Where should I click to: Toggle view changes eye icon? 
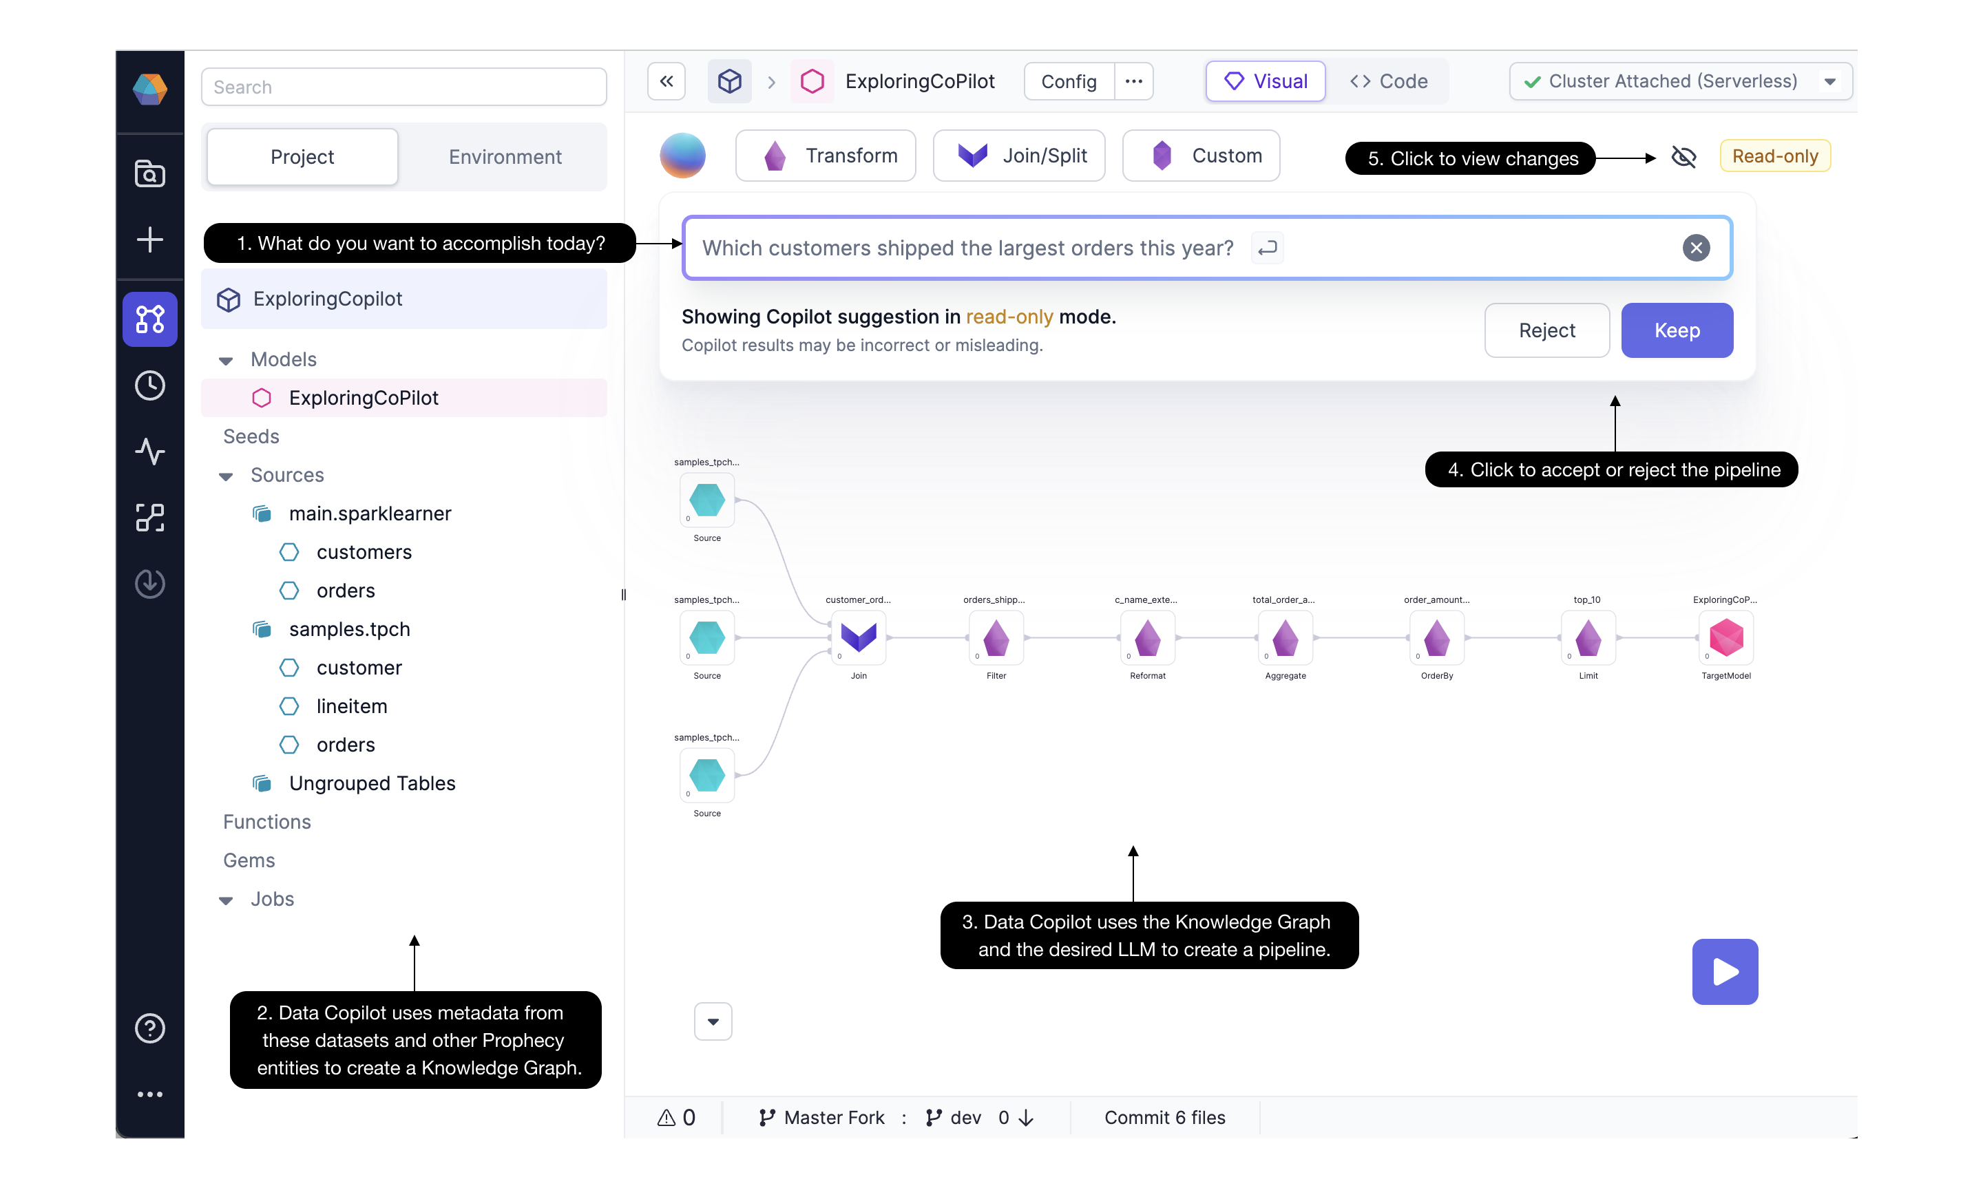[1683, 157]
